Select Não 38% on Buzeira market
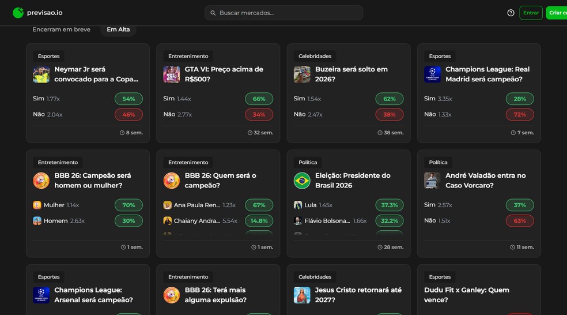 (390, 114)
